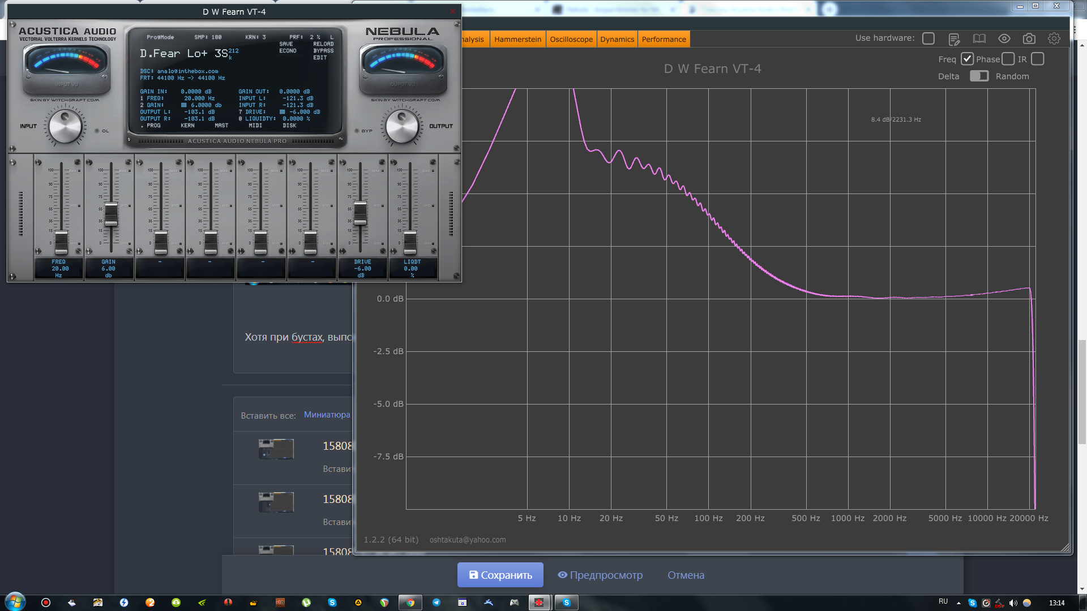This screenshot has width=1087, height=611.
Task: Click the second 15808 attachment thumbnail
Action: tap(276, 502)
